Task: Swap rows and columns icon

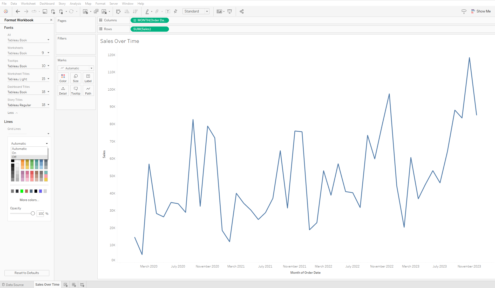Action: point(118,11)
